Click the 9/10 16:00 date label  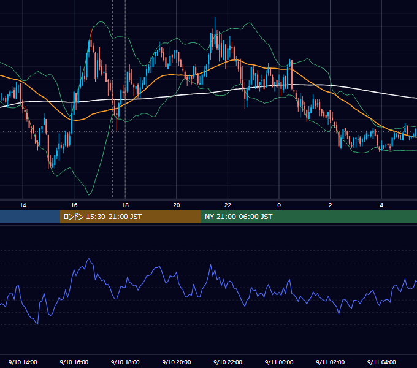click(x=74, y=362)
